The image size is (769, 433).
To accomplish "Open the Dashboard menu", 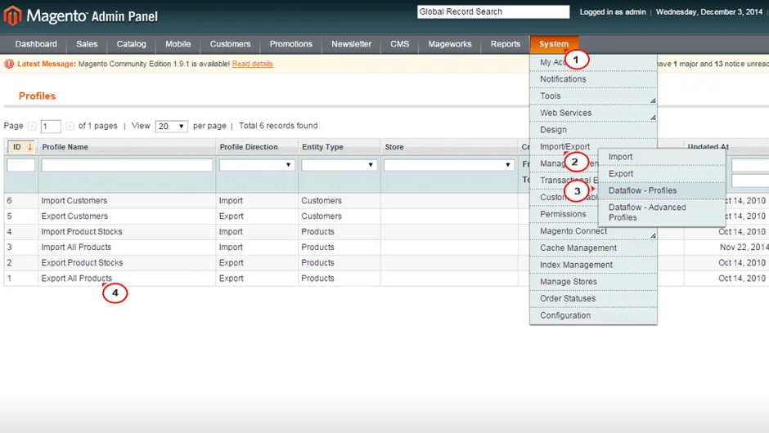I will 36,44.
